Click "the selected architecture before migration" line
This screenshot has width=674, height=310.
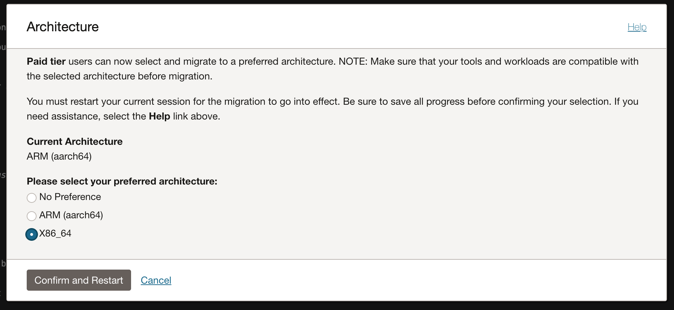click(x=119, y=76)
